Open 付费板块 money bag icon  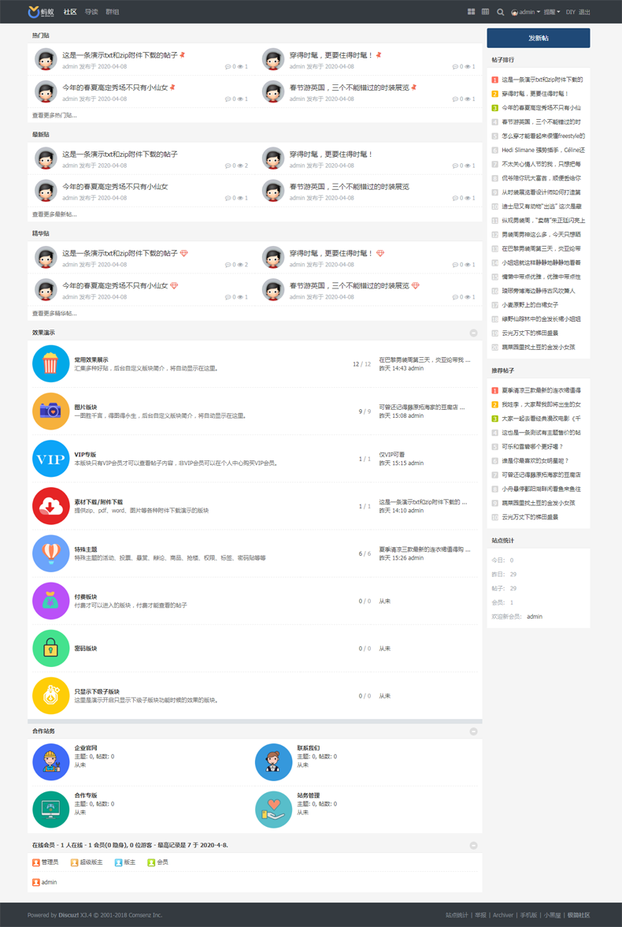click(51, 601)
